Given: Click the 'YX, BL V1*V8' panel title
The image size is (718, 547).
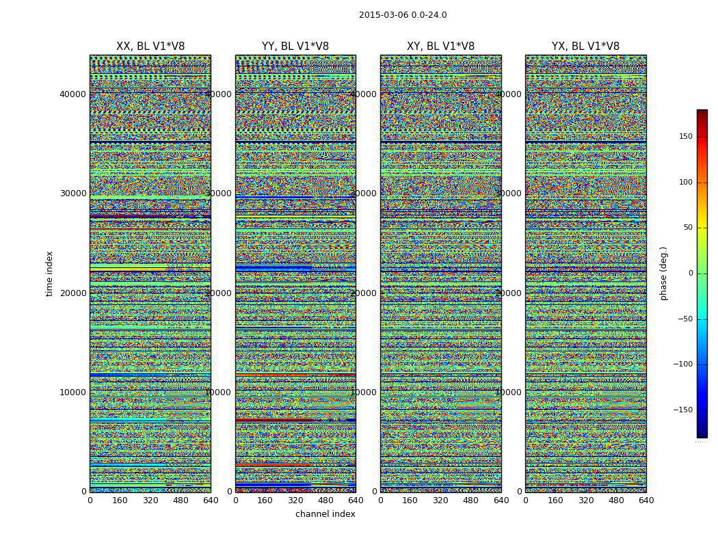Looking at the screenshot, I should click(x=585, y=46).
